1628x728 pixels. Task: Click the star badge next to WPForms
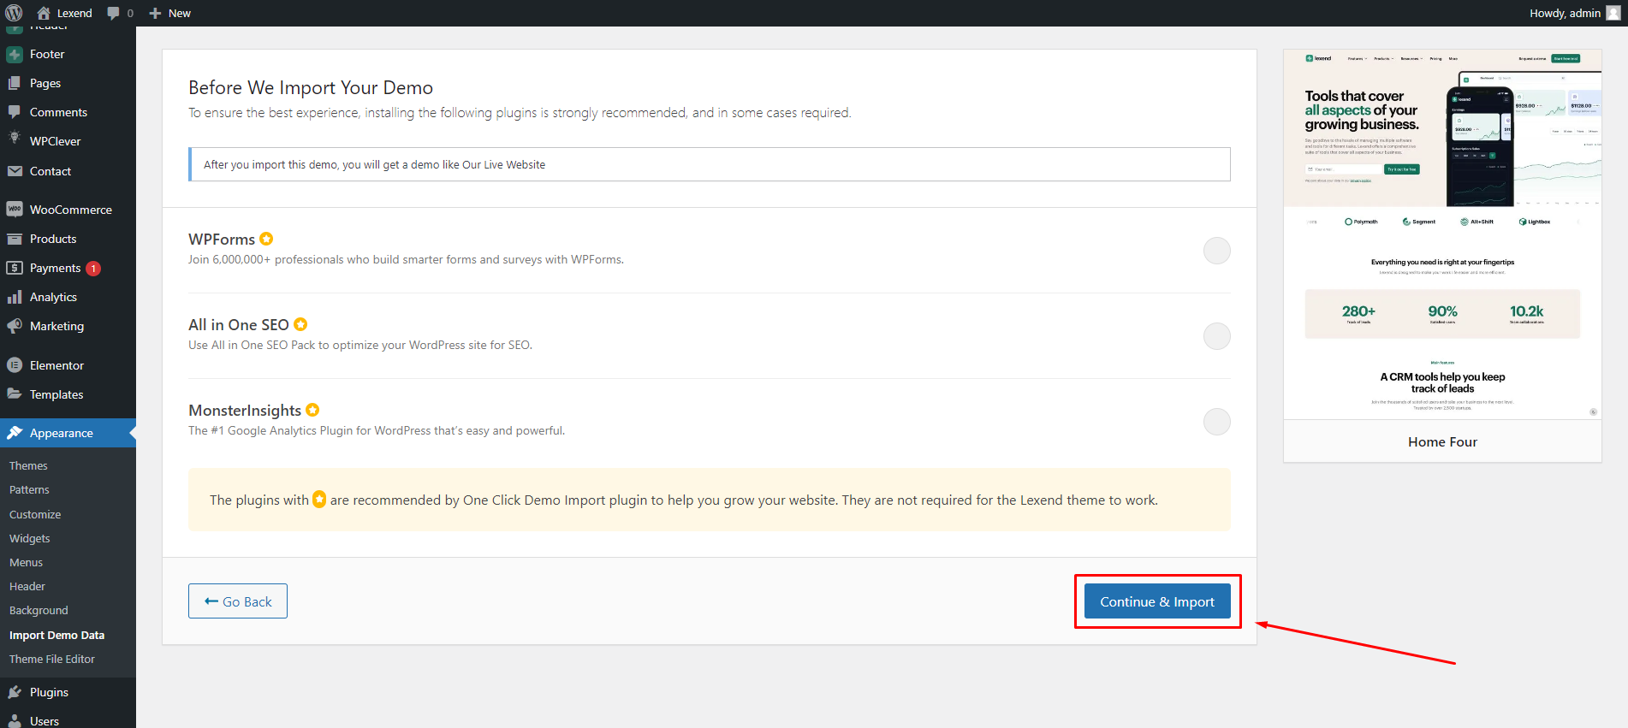pos(266,239)
